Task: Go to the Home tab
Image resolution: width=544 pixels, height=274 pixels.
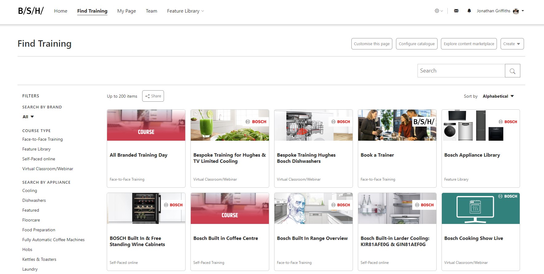Action: click(61, 11)
